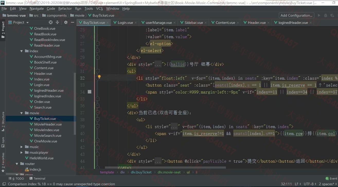Toggle the Terminal tool window

coord(37,179)
